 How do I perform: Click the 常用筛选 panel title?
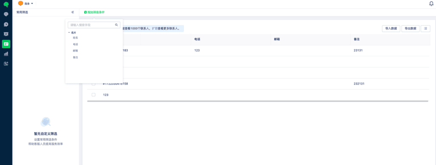pos(22,12)
